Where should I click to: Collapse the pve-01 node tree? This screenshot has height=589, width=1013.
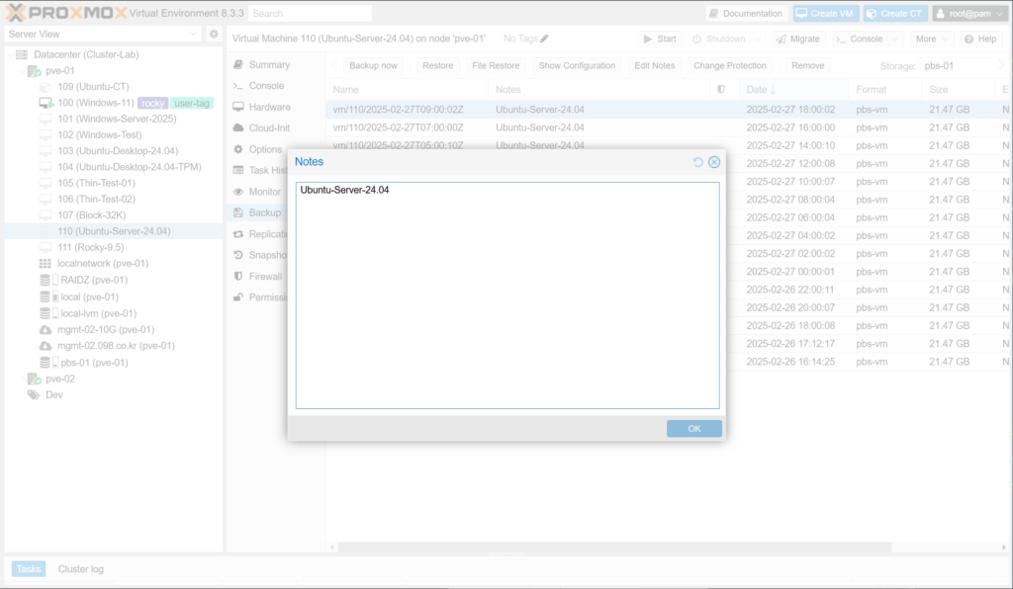22,71
